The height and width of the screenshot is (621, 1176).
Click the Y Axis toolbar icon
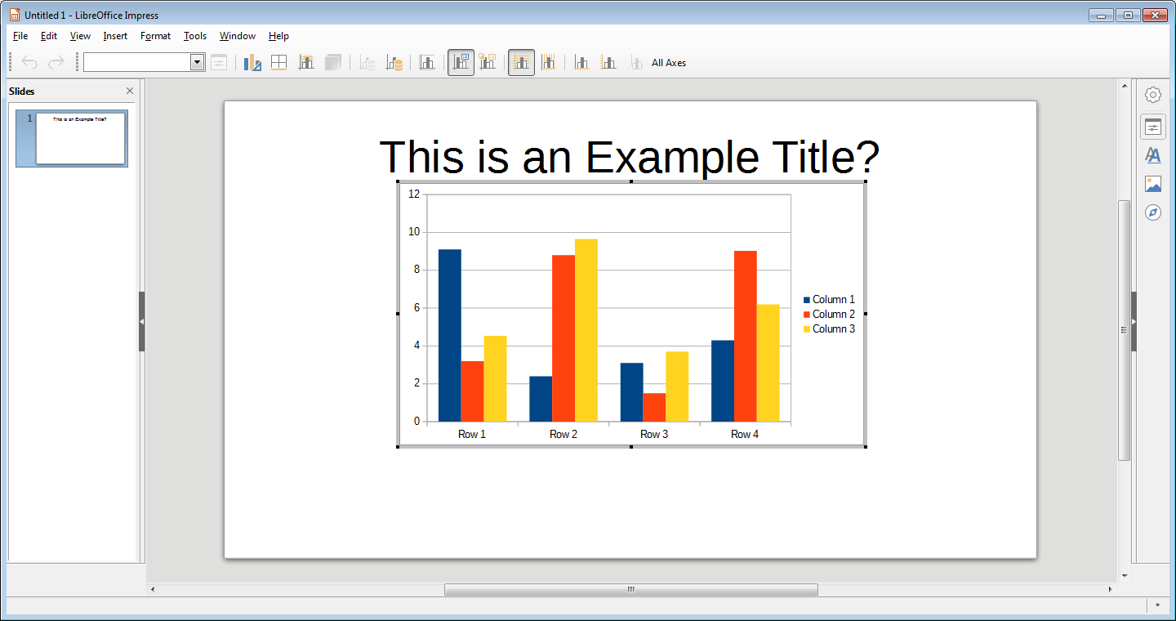point(608,63)
